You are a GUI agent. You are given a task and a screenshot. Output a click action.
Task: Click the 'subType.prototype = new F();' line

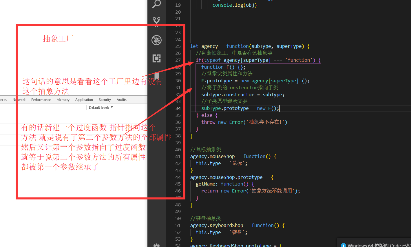240,108
